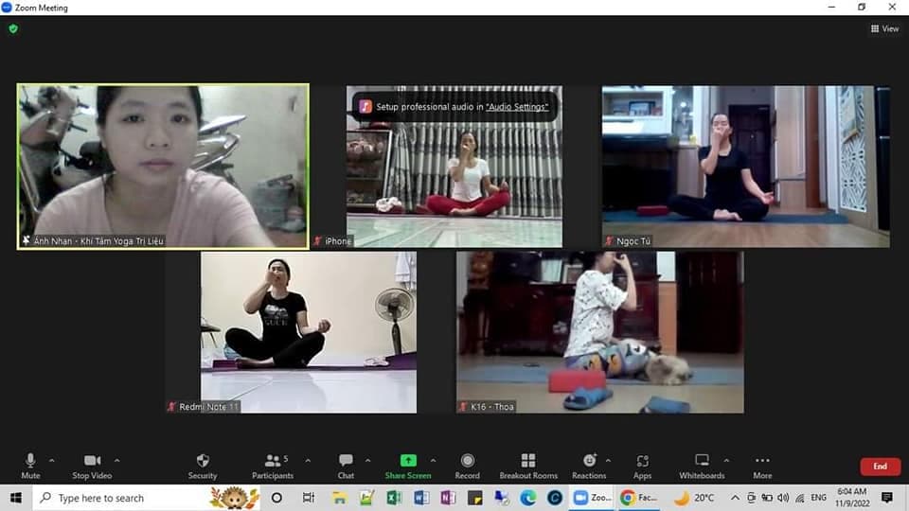Stop Video using the camera button
This screenshot has width=909, height=511.
(x=92, y=467)
